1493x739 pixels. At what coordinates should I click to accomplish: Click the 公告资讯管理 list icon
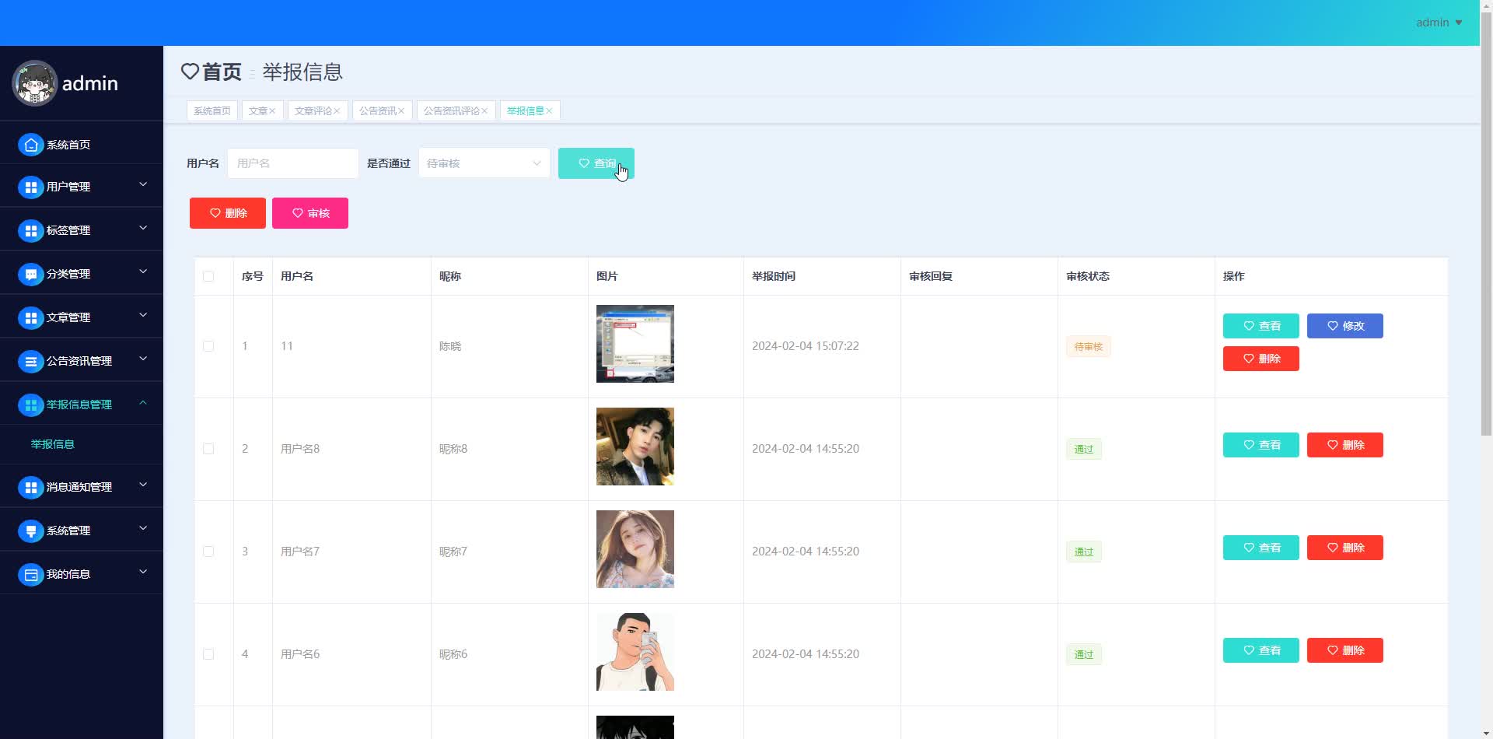click(x=30, y=361)
